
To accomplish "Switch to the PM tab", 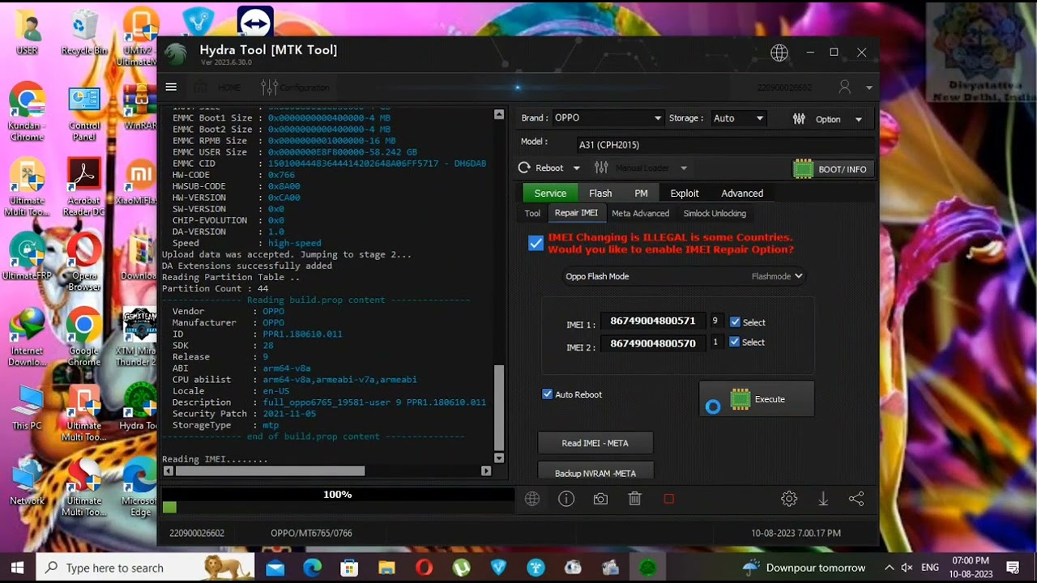I will pos(641,193).
